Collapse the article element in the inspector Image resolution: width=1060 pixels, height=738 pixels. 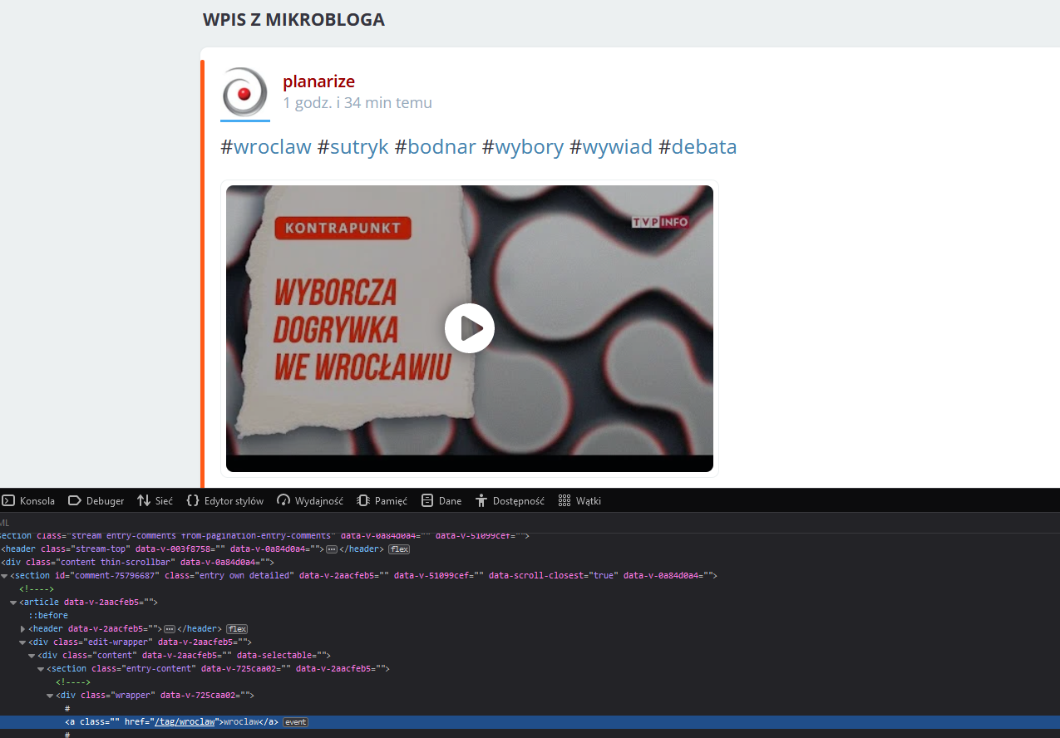coord(23,602)
